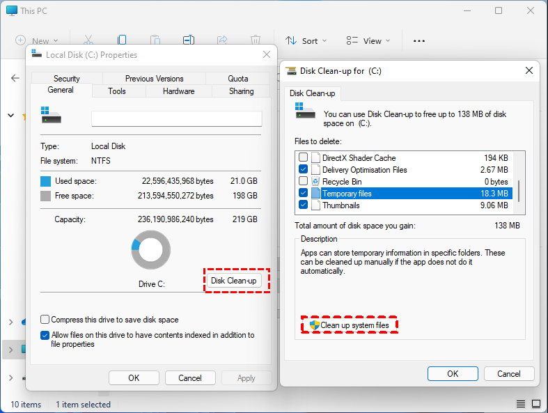Screen dimensions: 548x413
Task: Click the blue Used space color swatch
Action: [x=46, y=181]
